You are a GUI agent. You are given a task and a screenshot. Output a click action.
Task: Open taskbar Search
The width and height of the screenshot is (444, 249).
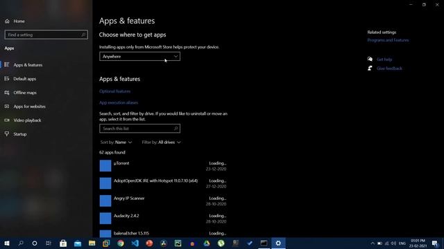click(x=21, y=243)
